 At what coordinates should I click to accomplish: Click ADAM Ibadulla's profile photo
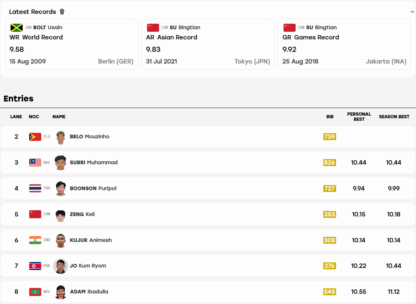point(61,292)
